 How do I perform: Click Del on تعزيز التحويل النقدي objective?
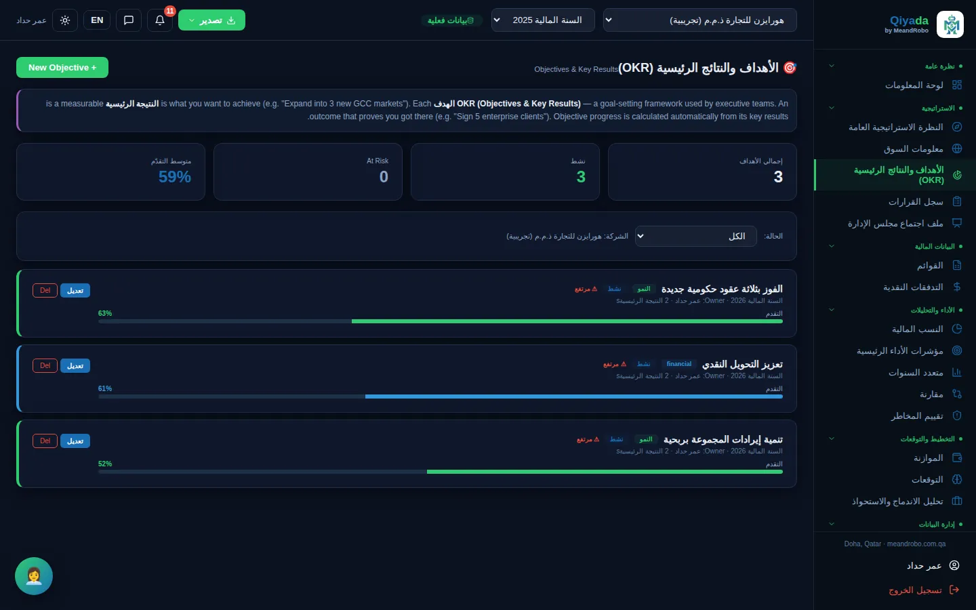point(45,365)
